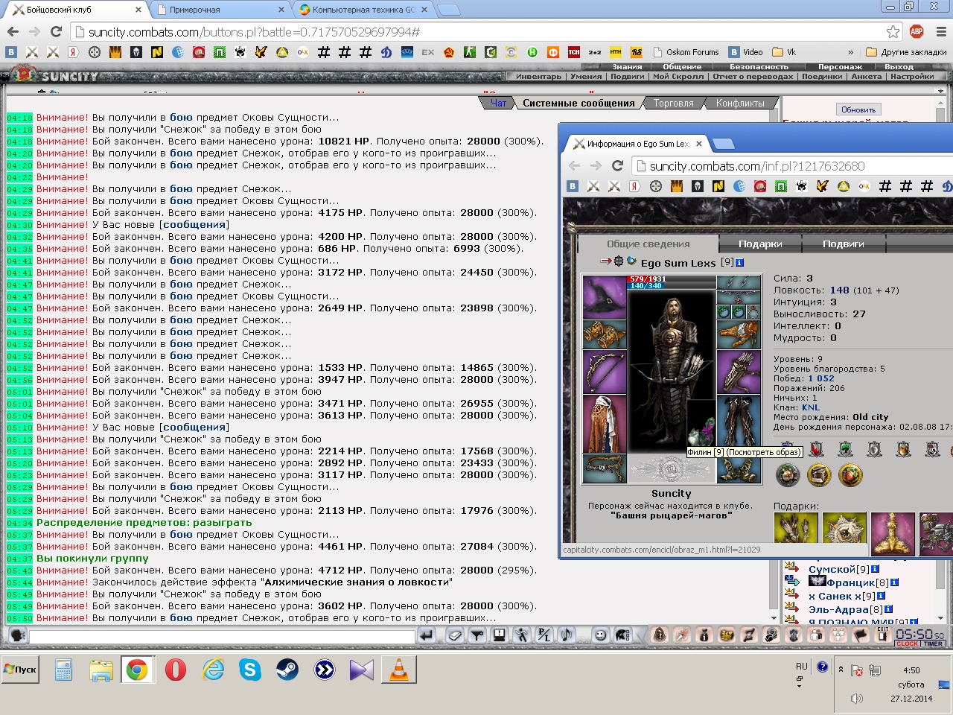This screenshot has height=715, width=953.
Task: Open the Анкета menu item
Action: pos(866,76)
